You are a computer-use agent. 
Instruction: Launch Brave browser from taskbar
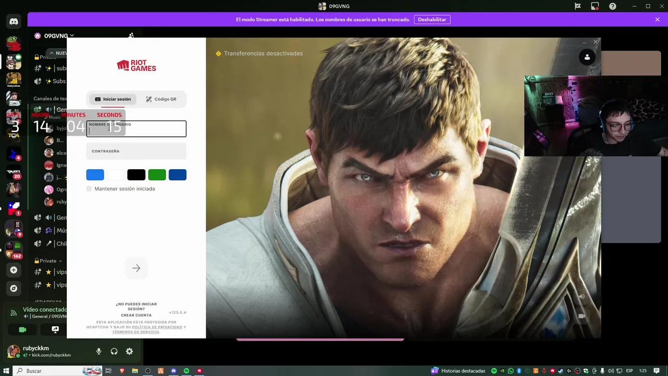(x=122, y=371)
